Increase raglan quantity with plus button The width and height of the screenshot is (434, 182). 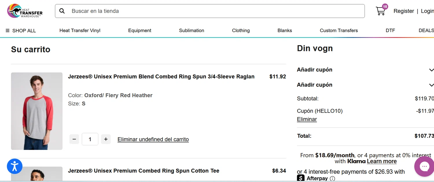(106, 139)
